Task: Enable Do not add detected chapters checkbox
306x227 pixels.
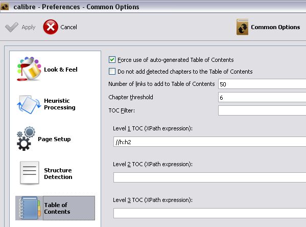Action: [x=112, y=71]
